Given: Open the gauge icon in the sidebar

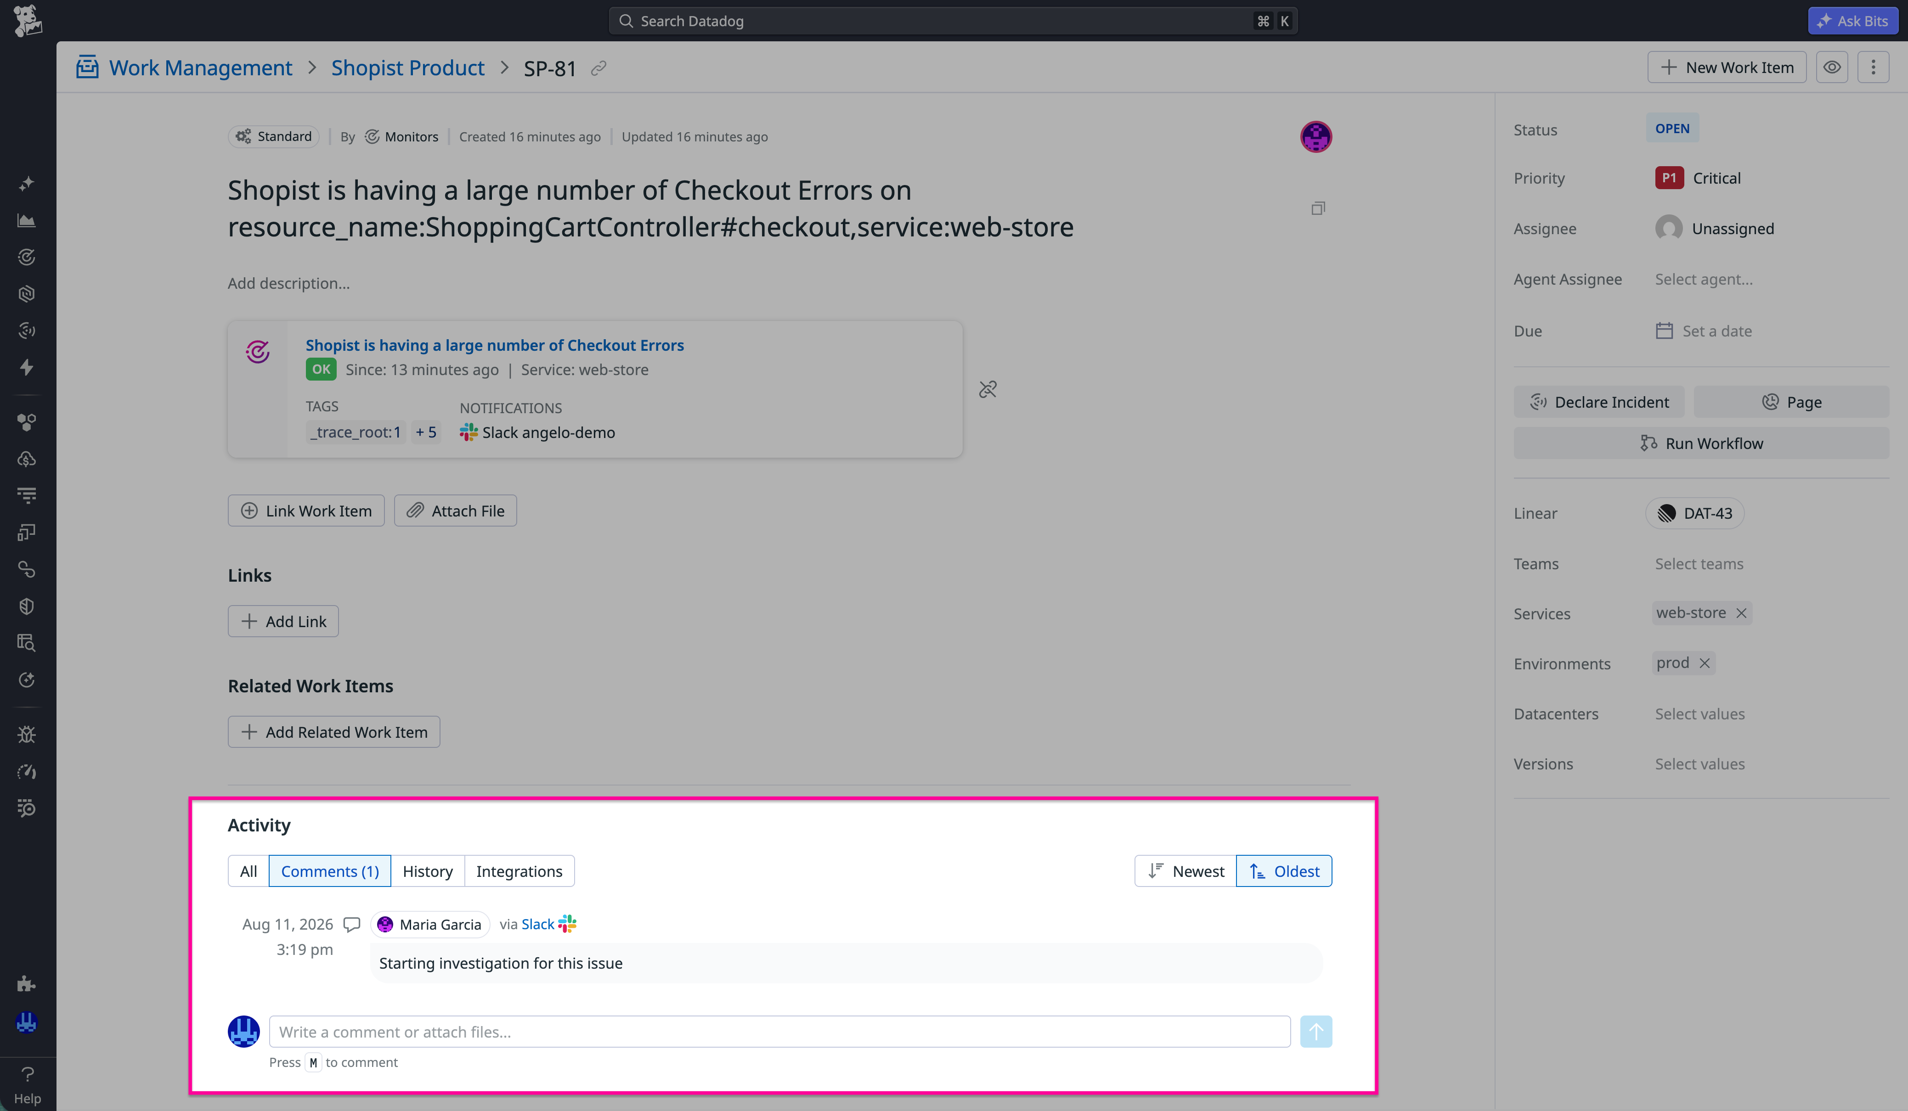Looking at the screenshot, I should tap(27, 771).
